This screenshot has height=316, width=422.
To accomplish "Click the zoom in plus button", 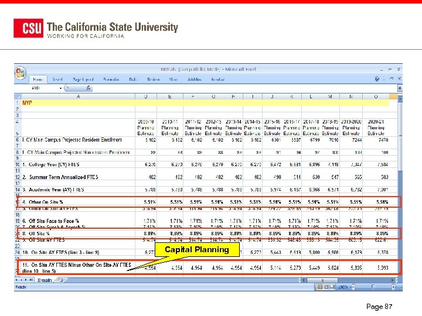I will point(393,287).
